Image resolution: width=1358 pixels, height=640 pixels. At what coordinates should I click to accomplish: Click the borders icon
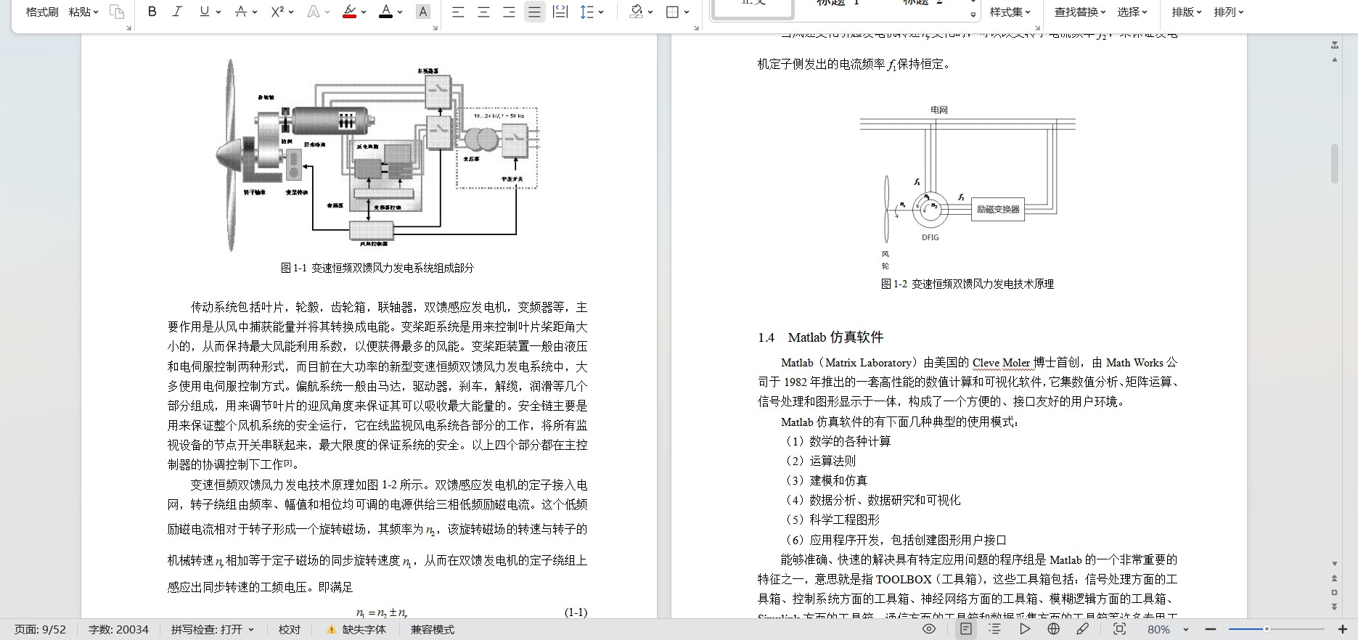(672, 12)
